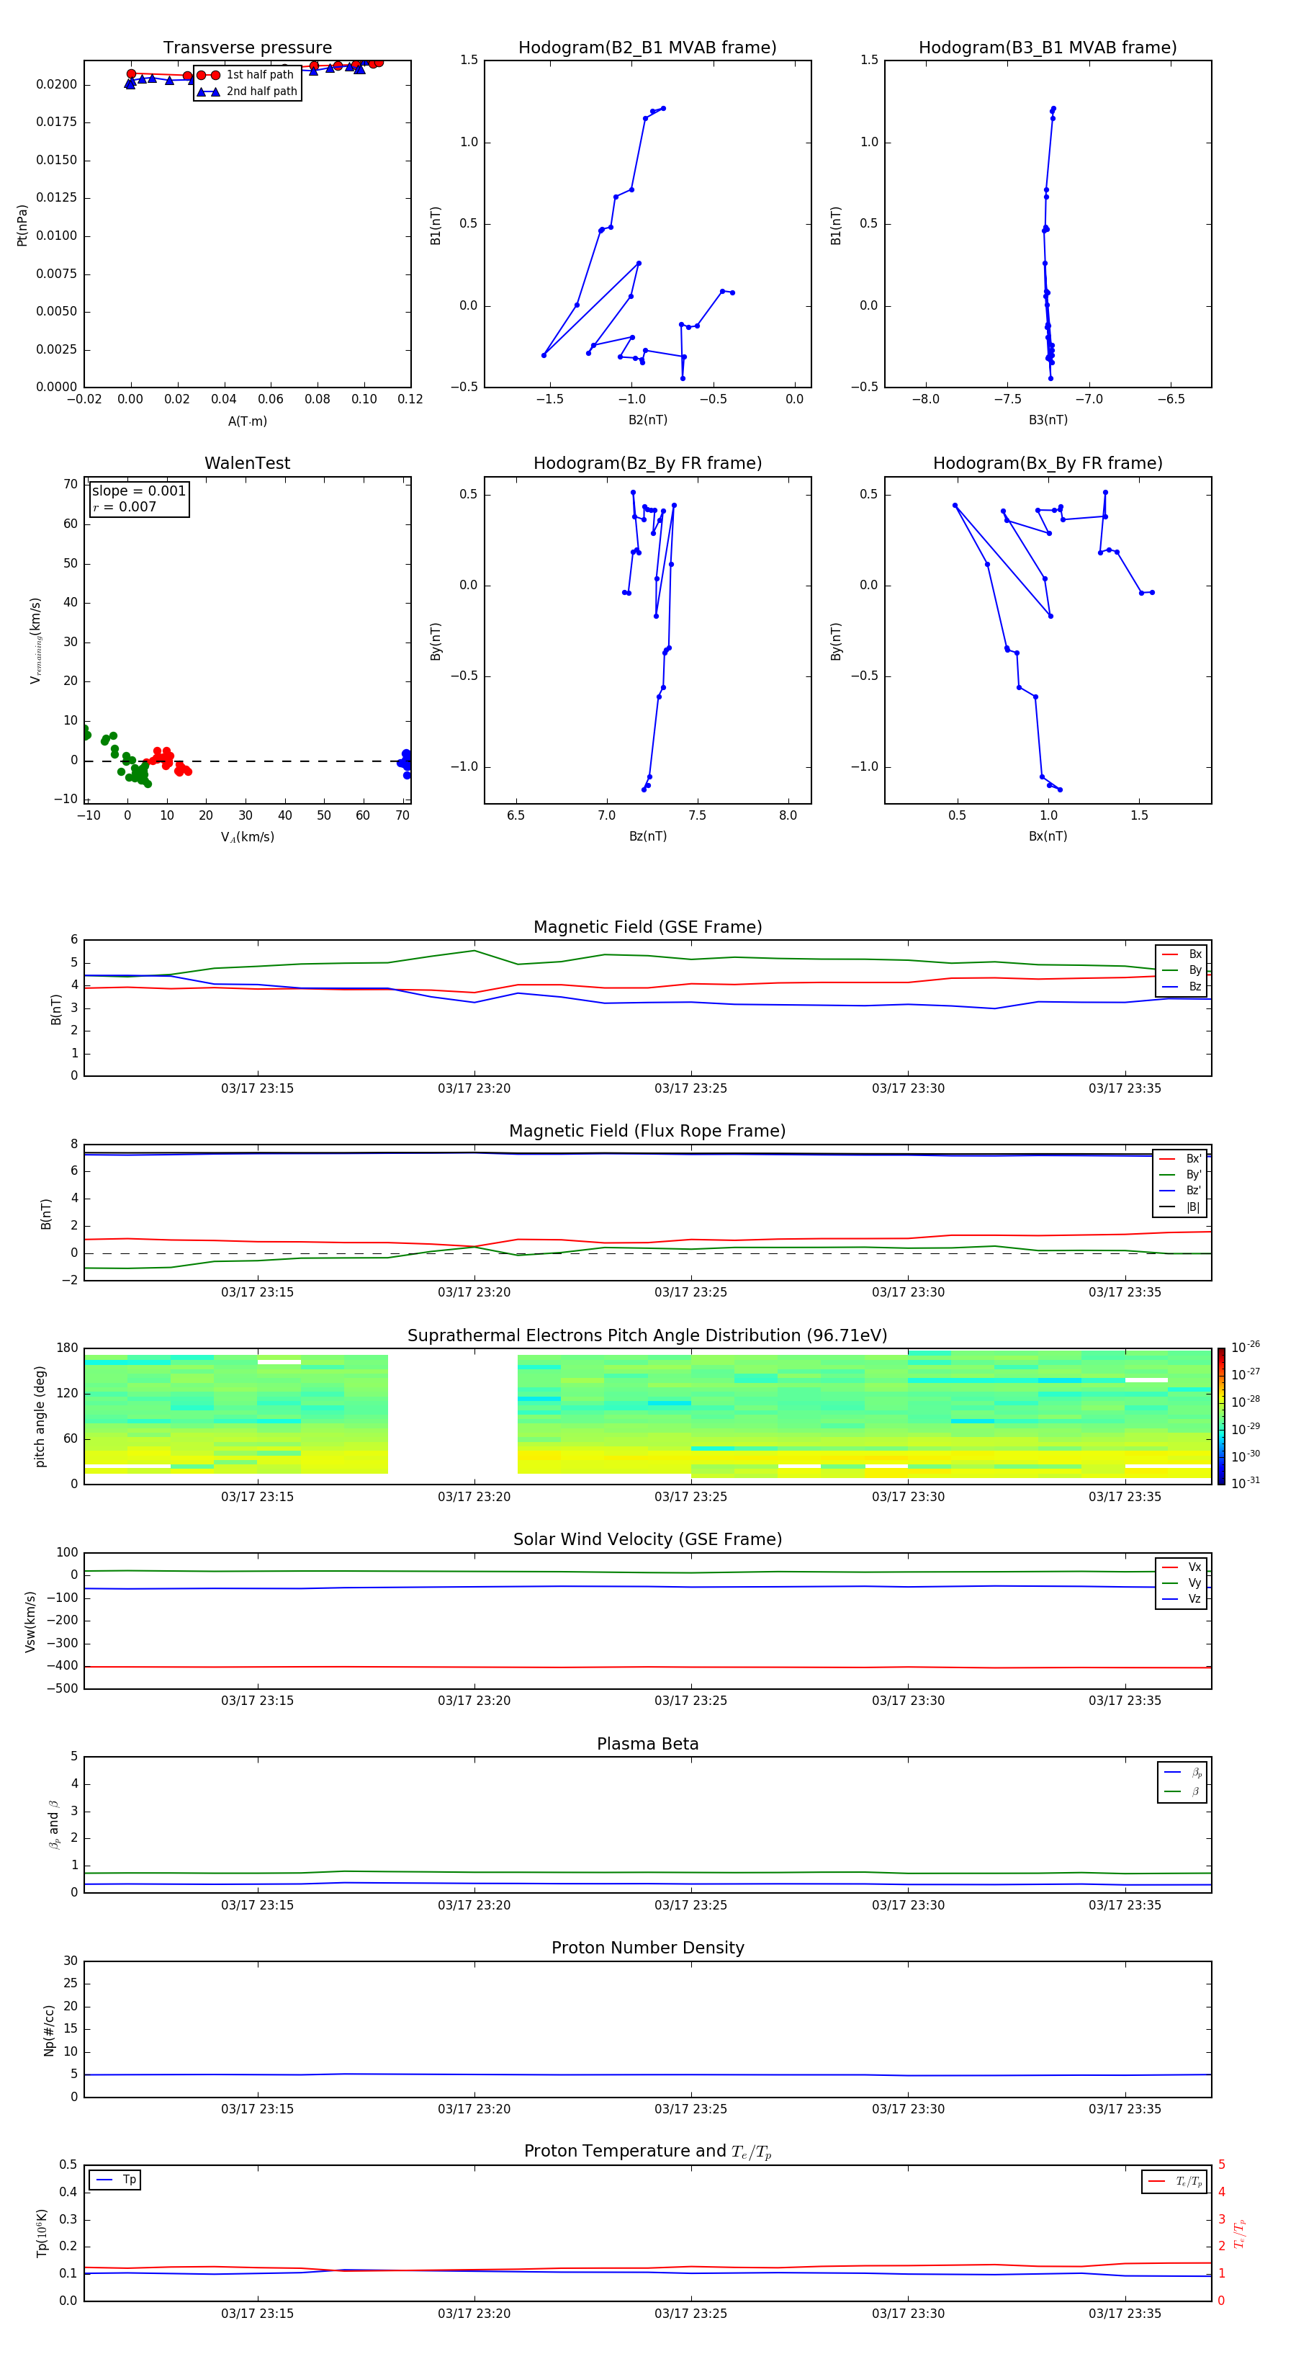Click the Te/Tp legend entry
Image resolution: width=1296 pixels, height=2377 pixels.
coord(1176,2181)
